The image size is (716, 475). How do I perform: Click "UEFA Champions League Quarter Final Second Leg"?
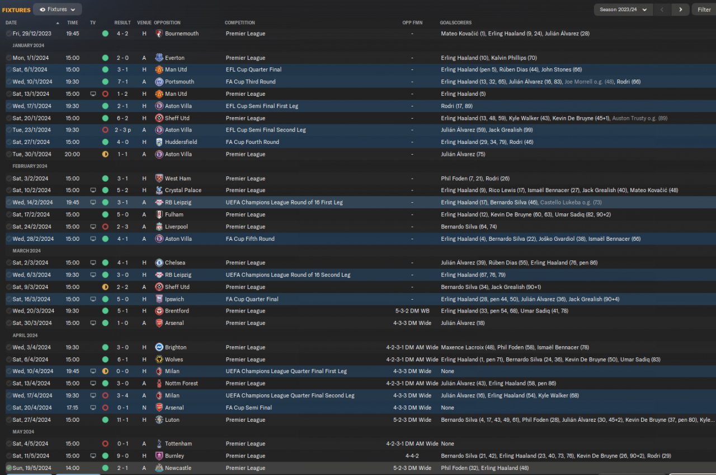pos(290,395)
